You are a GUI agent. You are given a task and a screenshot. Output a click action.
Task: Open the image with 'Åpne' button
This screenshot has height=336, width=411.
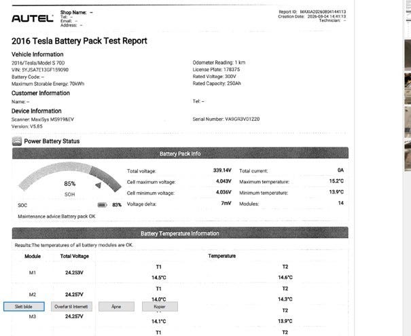[116, 306]
